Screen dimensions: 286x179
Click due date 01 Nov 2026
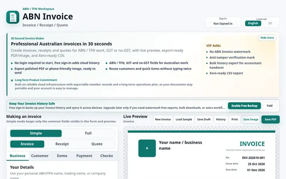256,170
